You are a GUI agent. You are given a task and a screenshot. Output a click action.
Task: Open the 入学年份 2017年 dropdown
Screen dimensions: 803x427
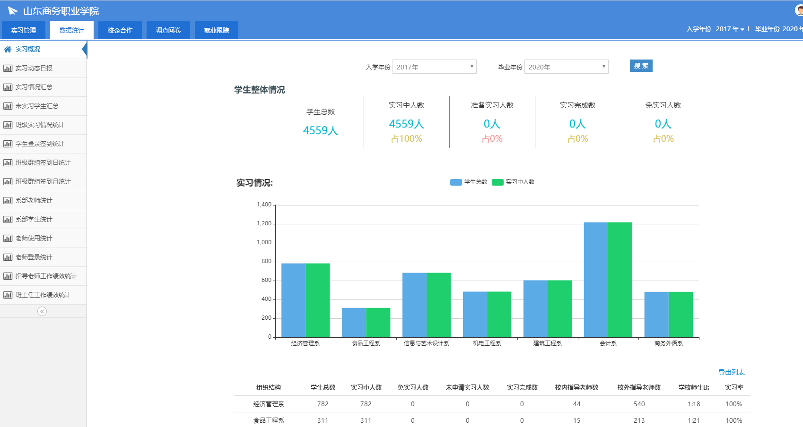(434, 67)
